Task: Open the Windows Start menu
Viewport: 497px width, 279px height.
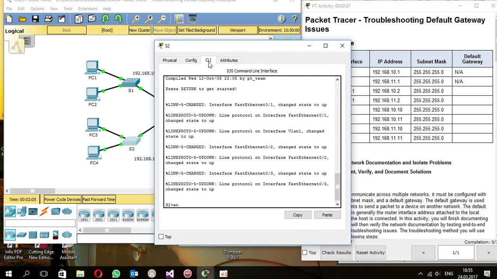Action: pyautogui.click(x=9, y=274)
